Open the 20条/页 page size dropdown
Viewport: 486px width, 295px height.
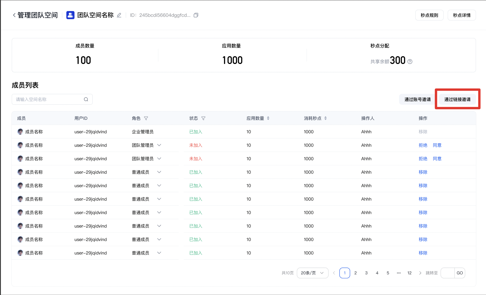(x=312, y=273)
